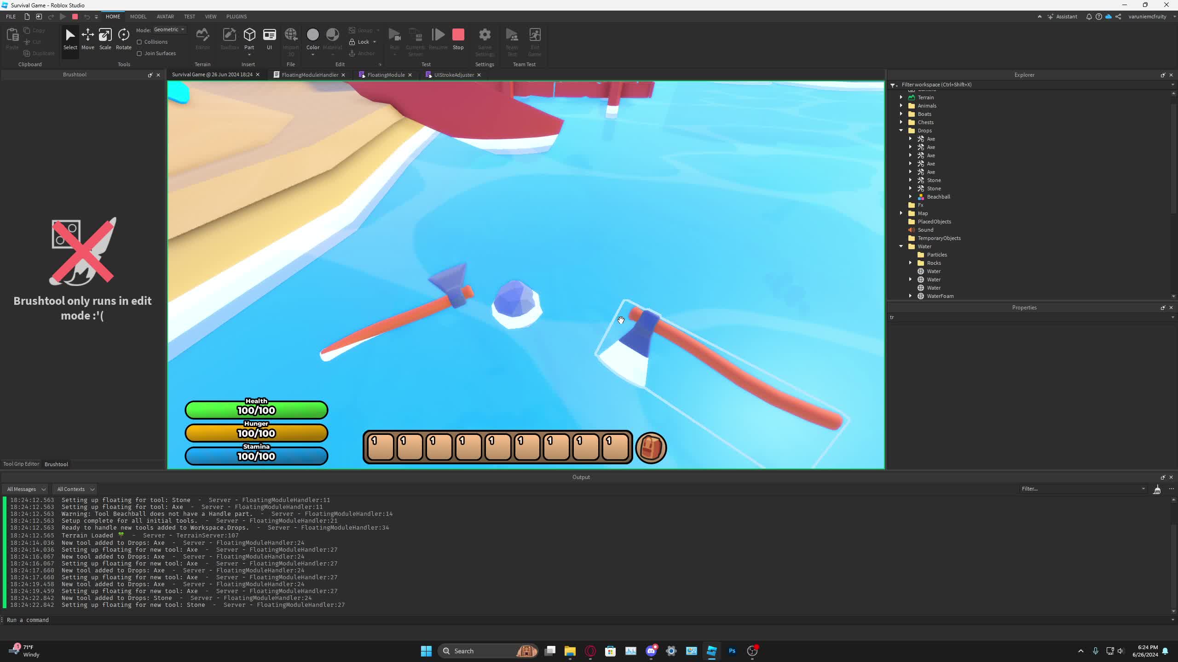The height and width of the screenshot is (662, 1178).
Task: Select WaterFoam in Explorer
Action: click(940, 296)
